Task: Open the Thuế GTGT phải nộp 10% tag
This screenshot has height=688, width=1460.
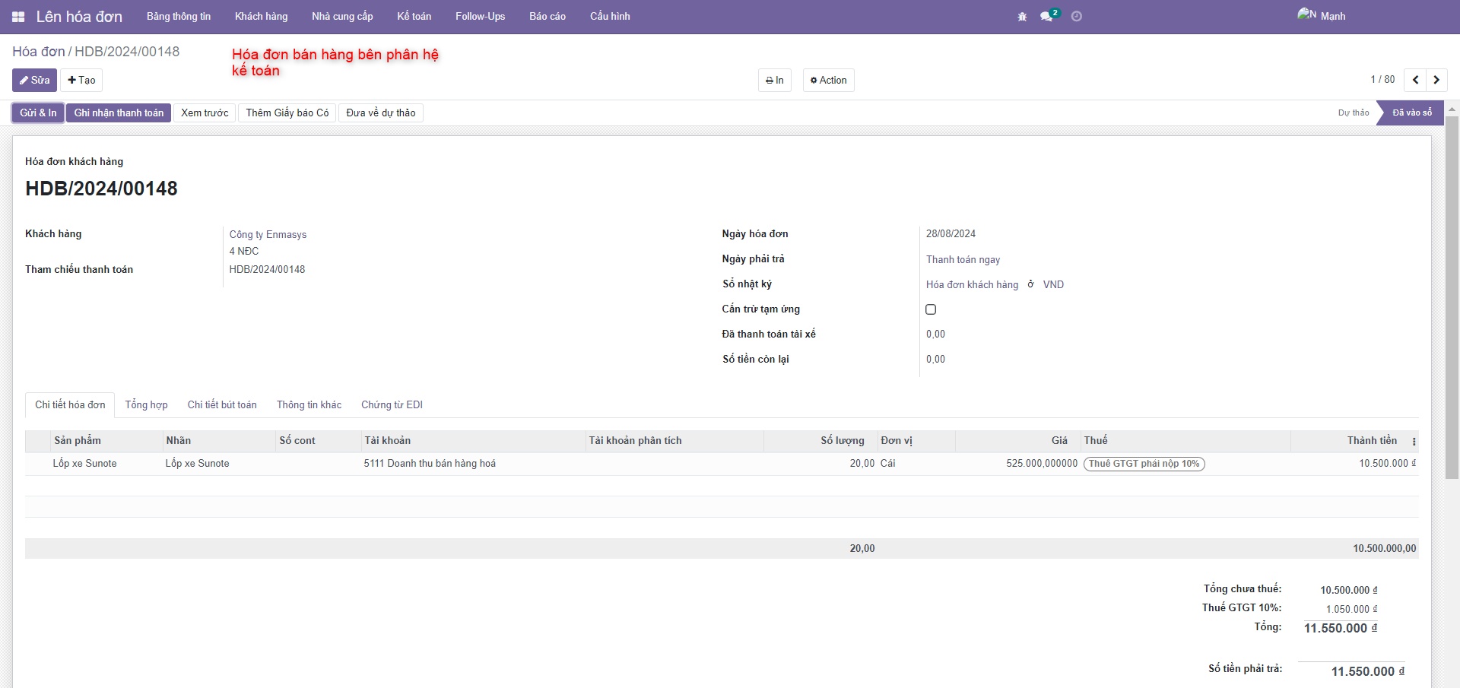Action: (x=1144, y=464)
